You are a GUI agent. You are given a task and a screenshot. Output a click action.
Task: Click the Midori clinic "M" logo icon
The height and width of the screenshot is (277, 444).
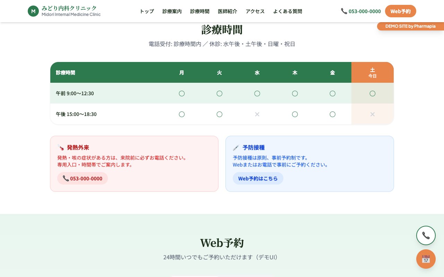(33, 11)
